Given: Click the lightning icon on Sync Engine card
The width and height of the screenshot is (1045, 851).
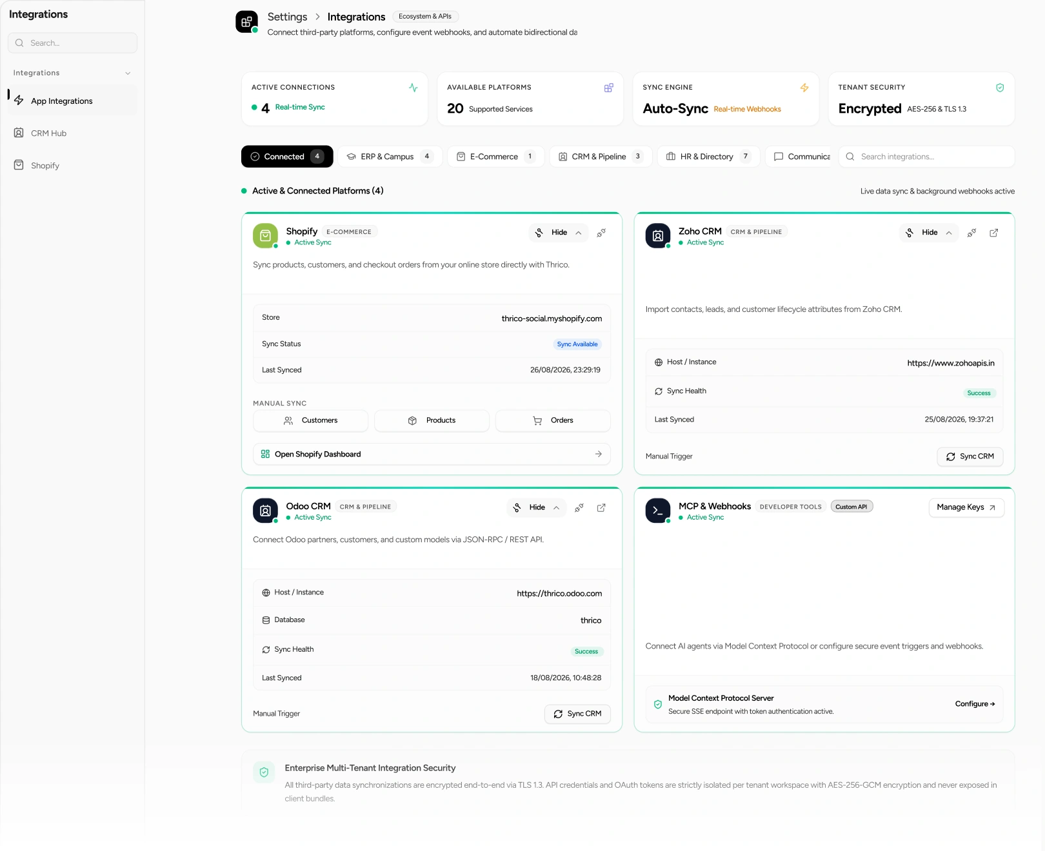Looking at the screenshot, I should coord(804,88).
